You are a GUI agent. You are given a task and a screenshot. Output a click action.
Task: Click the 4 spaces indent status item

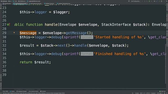click(153, 93)
